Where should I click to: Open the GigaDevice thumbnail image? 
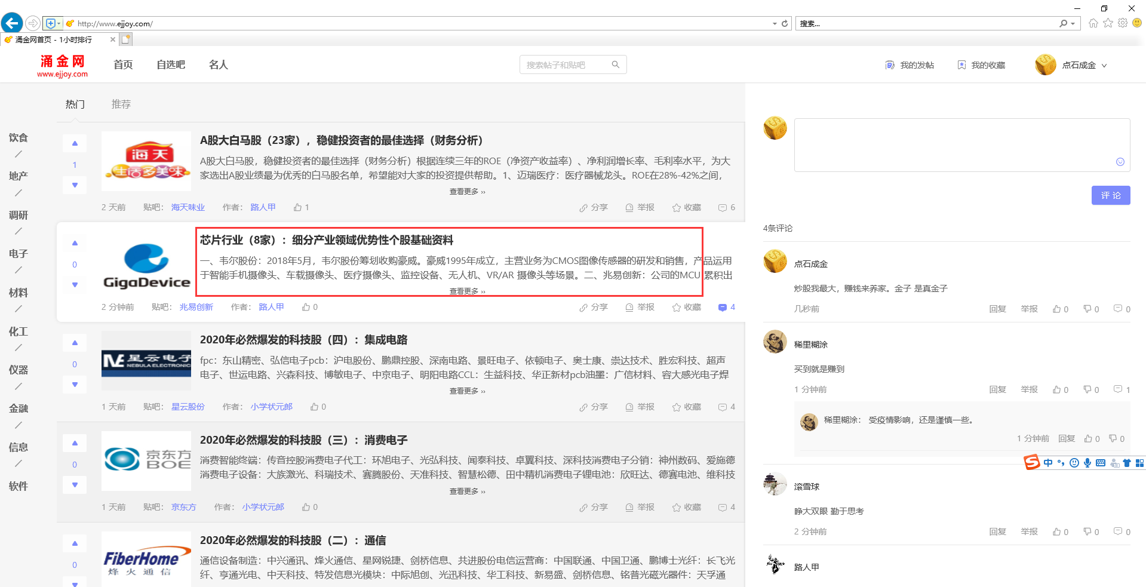coord(146,261)
